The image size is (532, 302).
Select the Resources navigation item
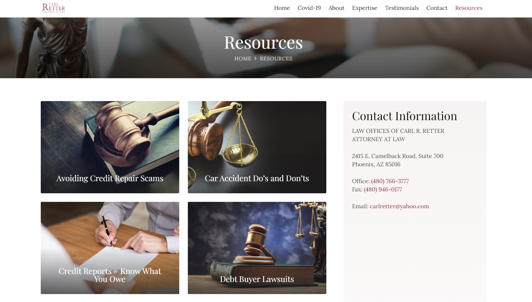469,8
